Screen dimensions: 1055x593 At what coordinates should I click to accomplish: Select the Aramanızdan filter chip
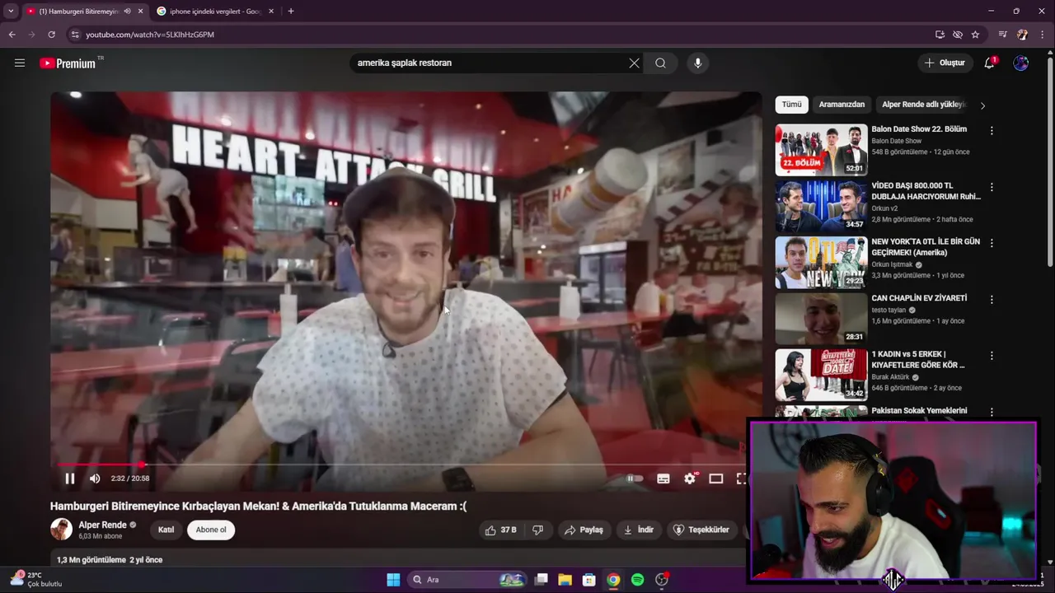pos(842,105)
